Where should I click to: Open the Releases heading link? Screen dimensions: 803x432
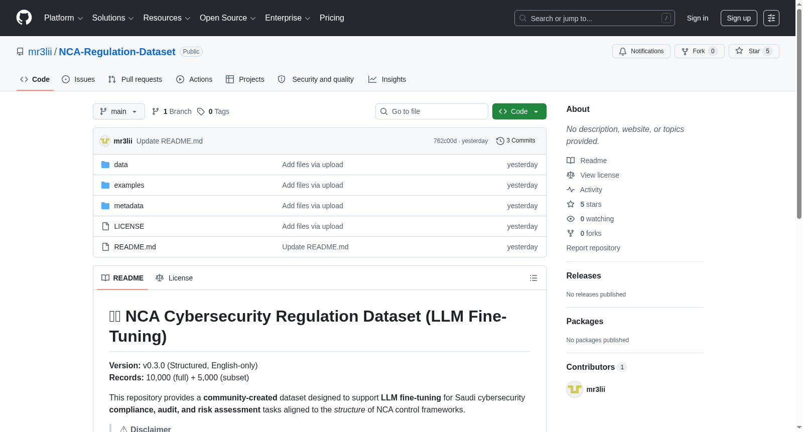point(584,276)
